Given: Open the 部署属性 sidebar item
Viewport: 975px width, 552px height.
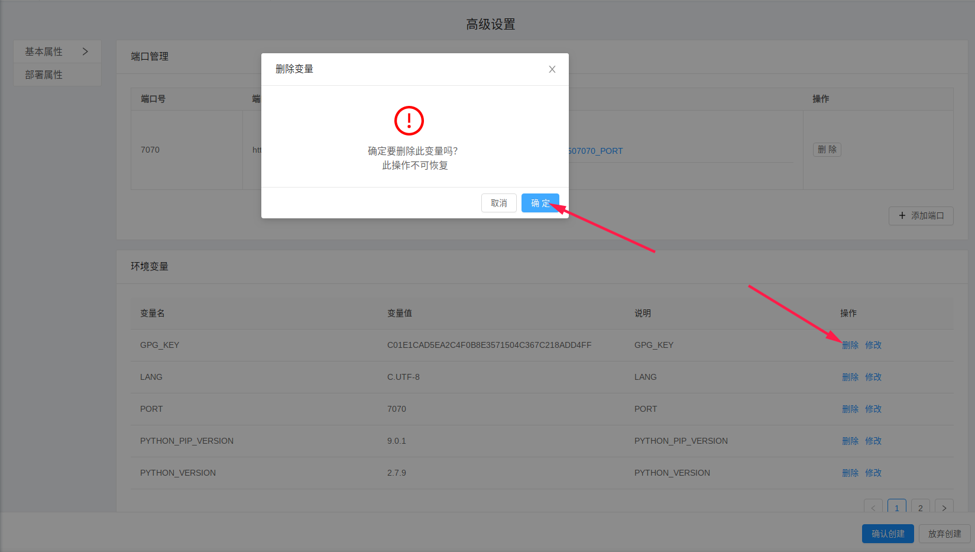Looking at the screenshot, I should (x=57, y=75).
